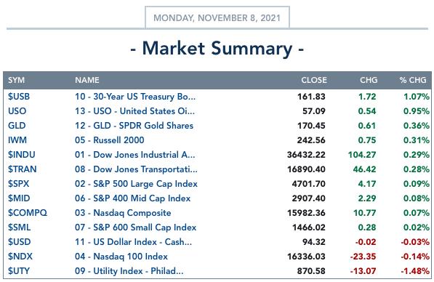434x282 pixels.
Task: Click the $SPX ticker symbol
Action: point(19,184)
